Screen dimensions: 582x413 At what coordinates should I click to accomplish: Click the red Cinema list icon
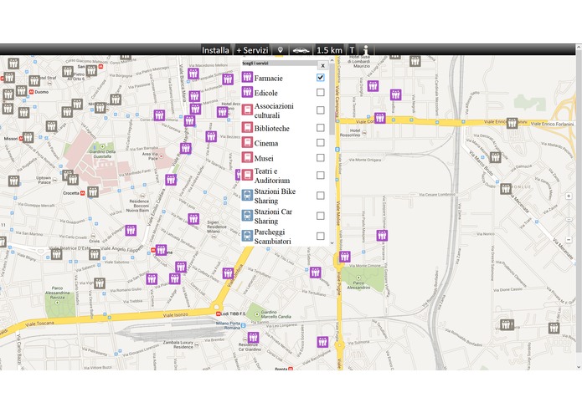(x=247, y=142)
